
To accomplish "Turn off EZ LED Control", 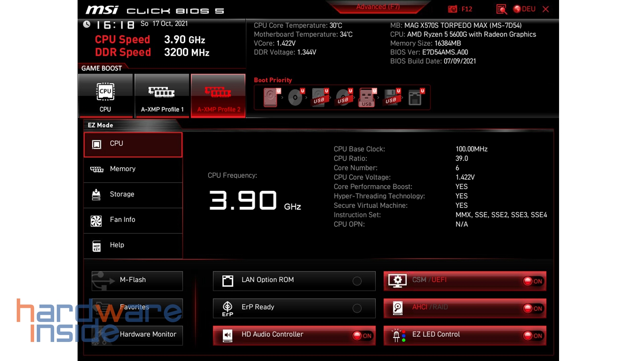I will click(533, 336).
